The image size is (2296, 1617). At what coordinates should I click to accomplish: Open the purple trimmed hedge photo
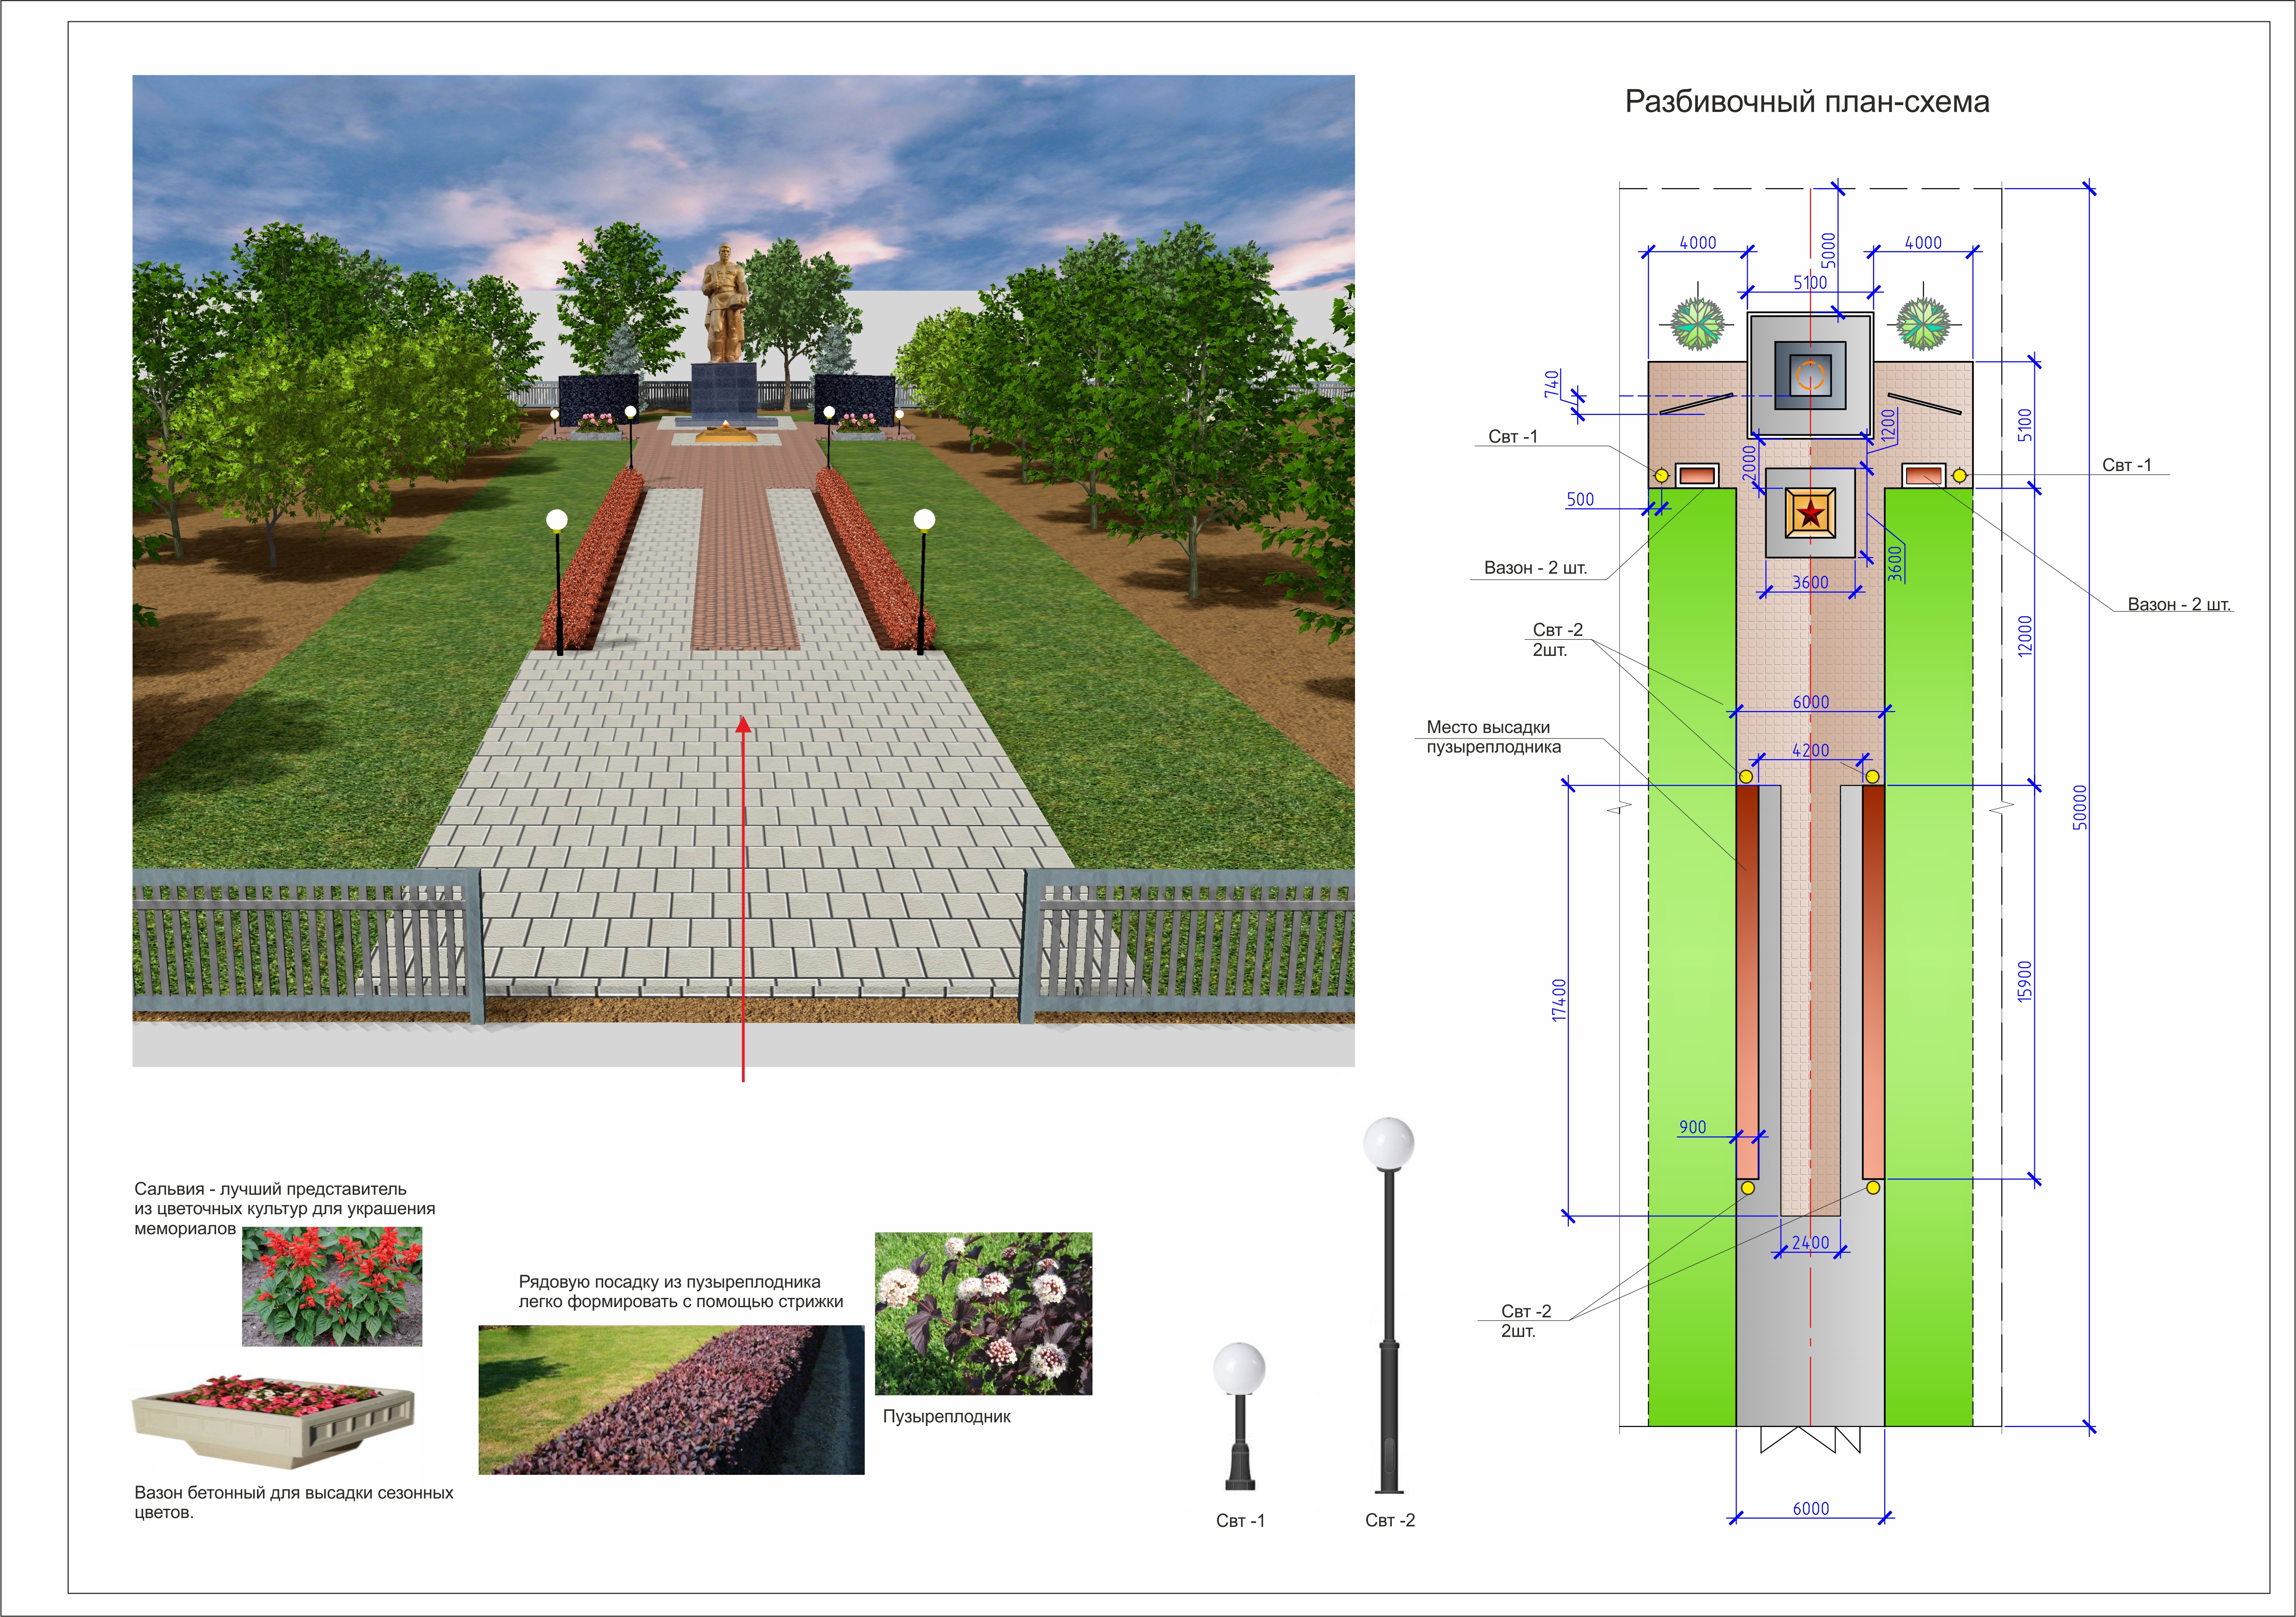[x=671, y=1399]
